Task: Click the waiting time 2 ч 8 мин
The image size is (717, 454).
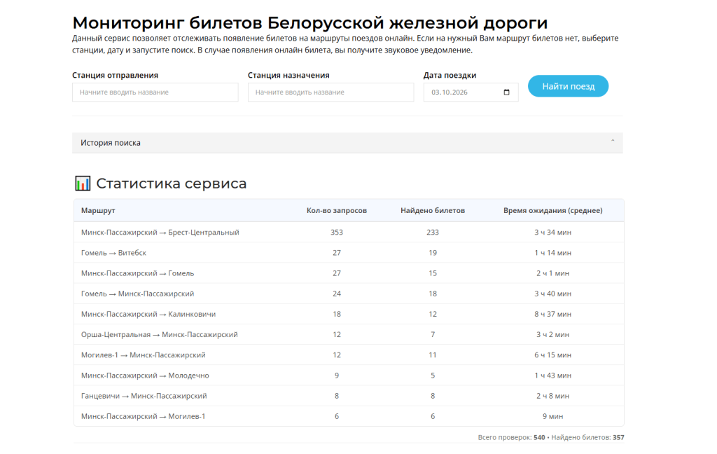Action: tap(553, 396)
